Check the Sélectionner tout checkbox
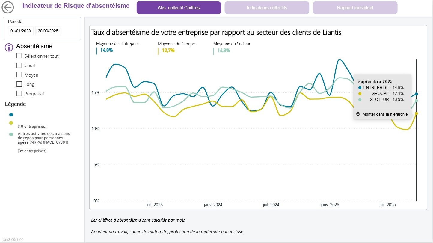Viewport: 433px width, 243px height. click(19, 56)
